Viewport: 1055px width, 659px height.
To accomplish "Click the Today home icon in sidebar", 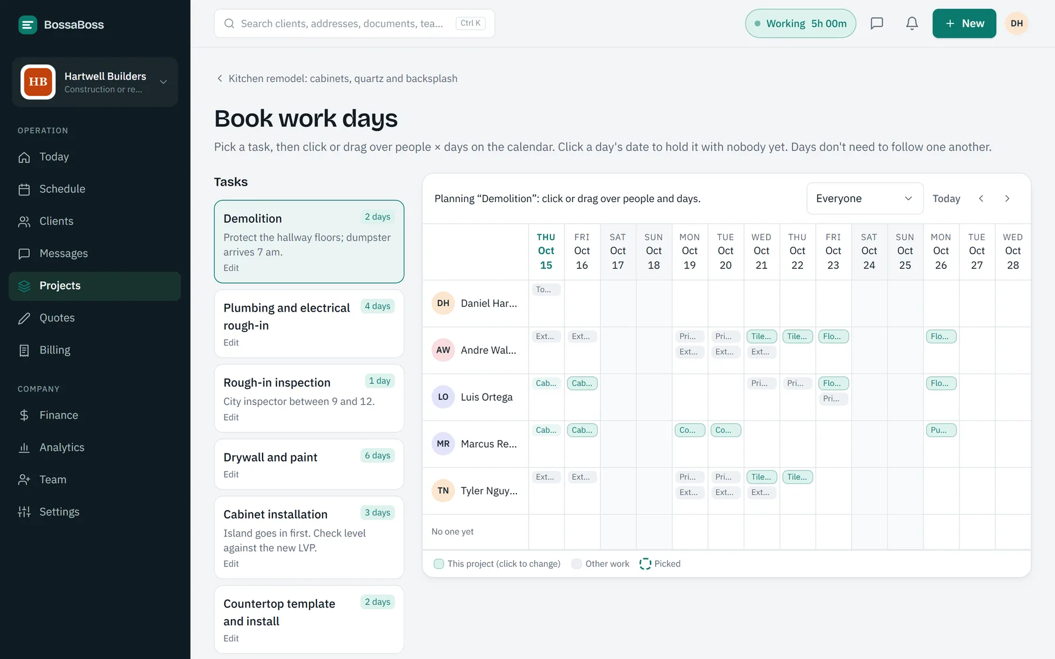I will click(x=24, y=157).
